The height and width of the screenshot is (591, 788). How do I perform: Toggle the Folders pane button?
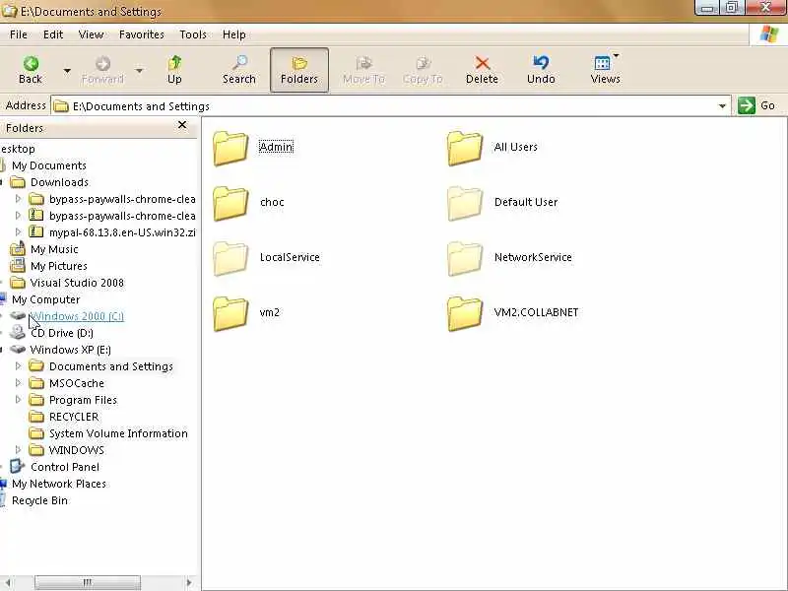pos(299,70)
